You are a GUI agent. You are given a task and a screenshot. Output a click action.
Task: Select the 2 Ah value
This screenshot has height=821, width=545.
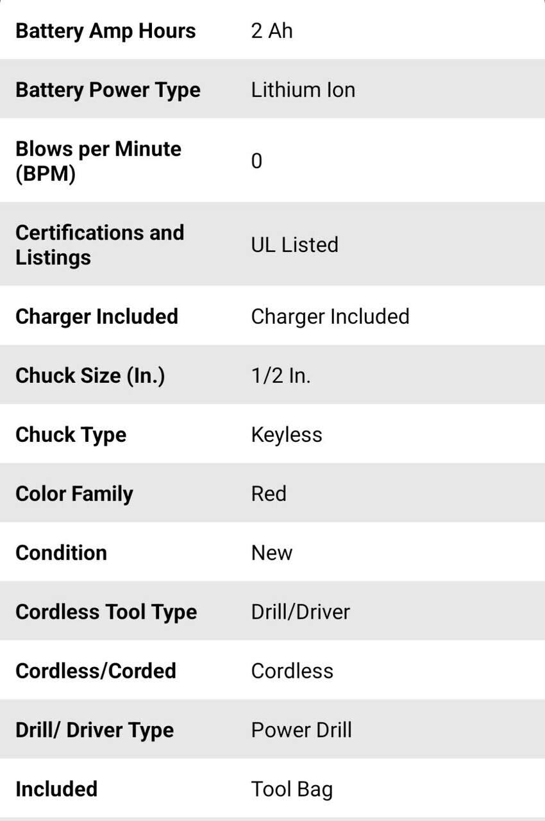(272, 31)
